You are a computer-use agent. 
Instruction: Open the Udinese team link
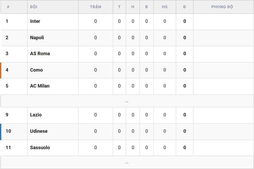tap(39, 131)
